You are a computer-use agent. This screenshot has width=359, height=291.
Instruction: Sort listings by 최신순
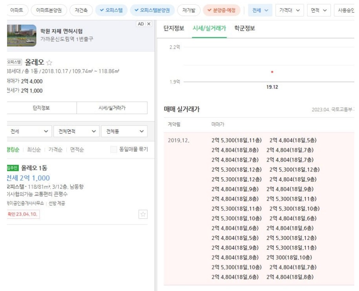(34, 150)
